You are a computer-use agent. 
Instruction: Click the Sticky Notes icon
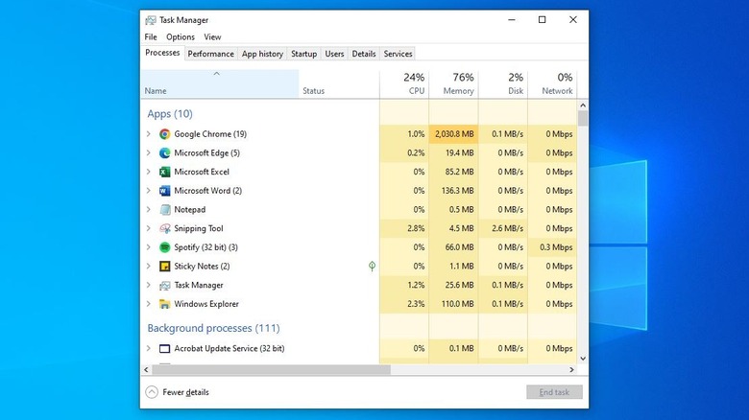[164, 267]
